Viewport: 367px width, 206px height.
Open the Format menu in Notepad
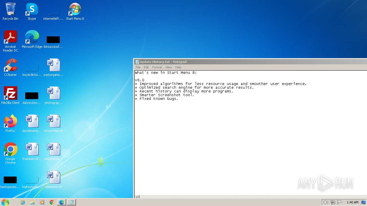(x=157, y=67)
